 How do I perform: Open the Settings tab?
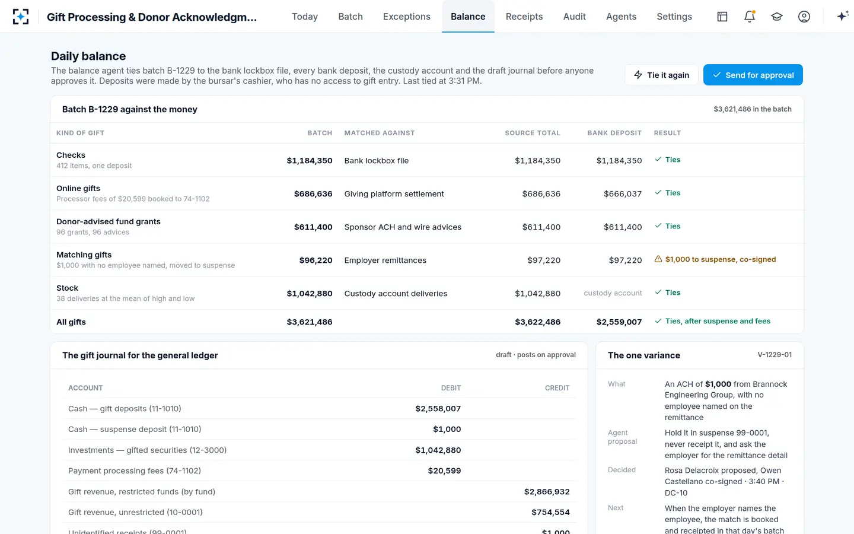[674, 17]
